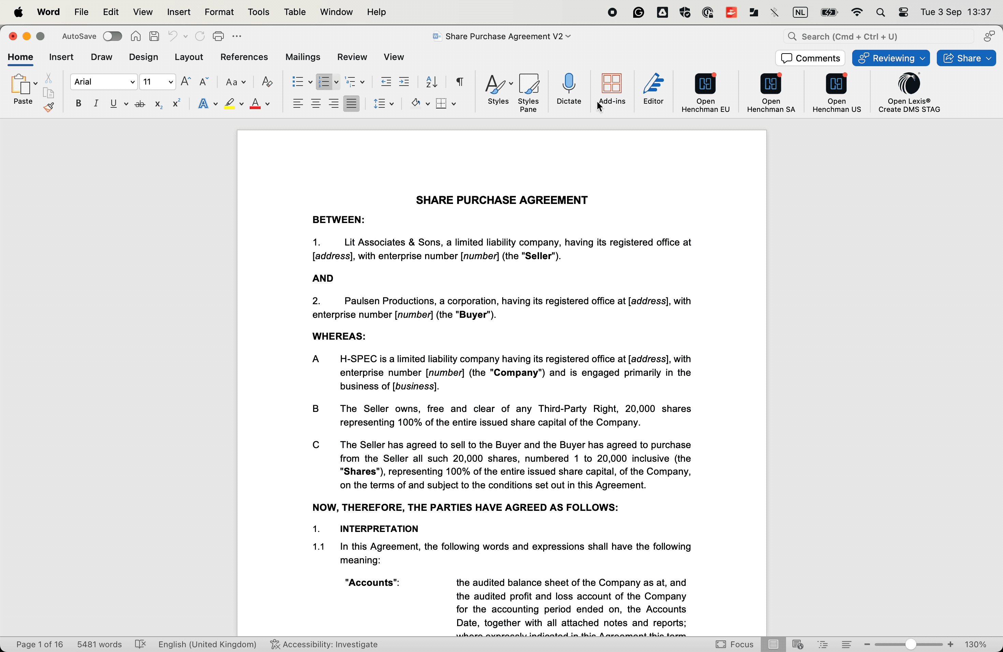Clear all formatting icon

pos(267,82)
